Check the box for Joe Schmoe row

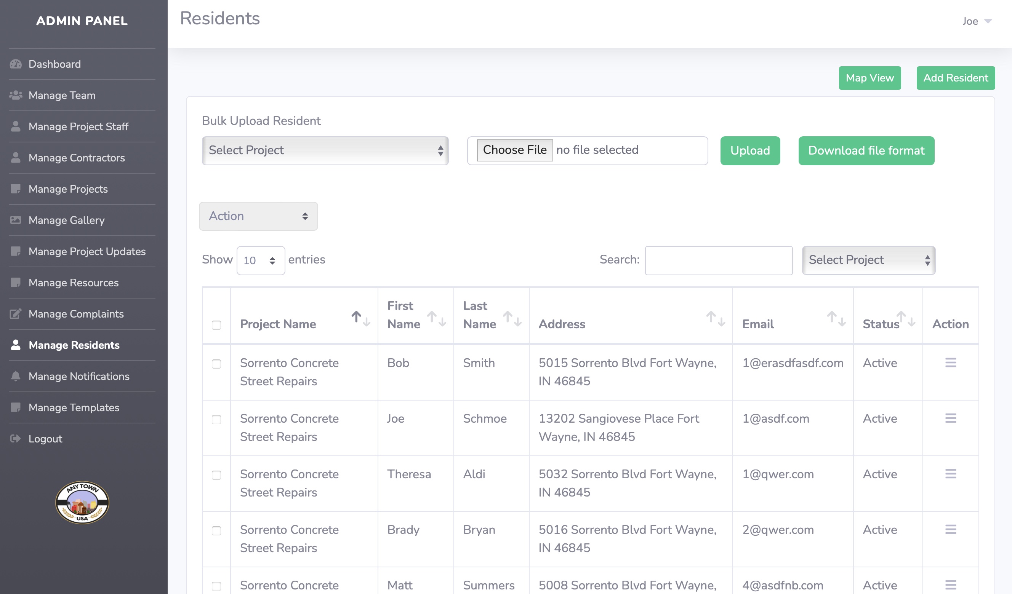click(x=216, y=419)
